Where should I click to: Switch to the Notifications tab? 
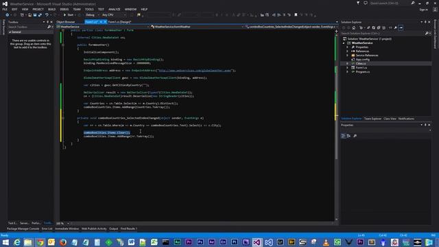(406, 119)
